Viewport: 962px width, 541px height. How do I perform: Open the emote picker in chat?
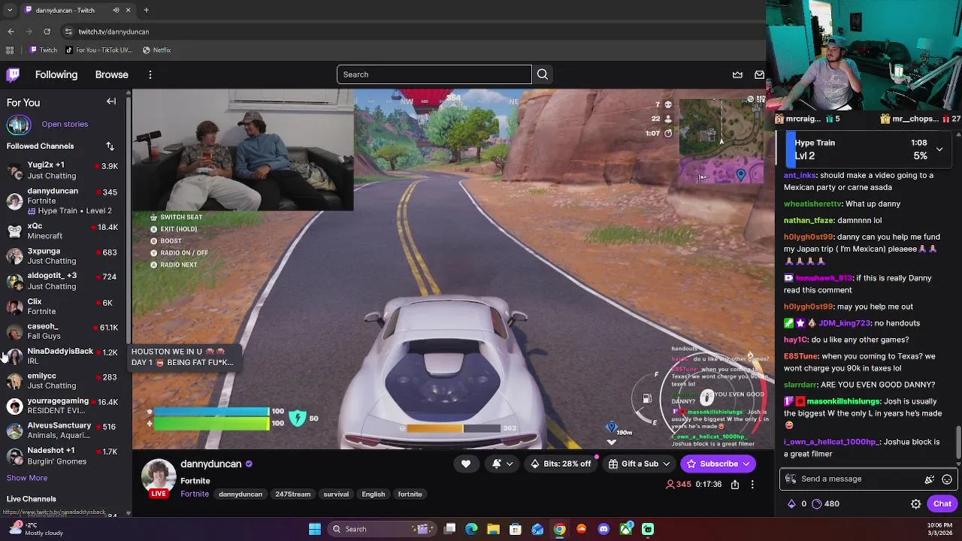[947, 479]
